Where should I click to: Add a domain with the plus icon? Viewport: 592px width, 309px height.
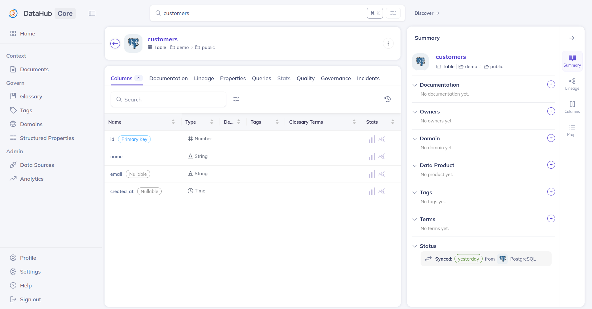(551, 138)
